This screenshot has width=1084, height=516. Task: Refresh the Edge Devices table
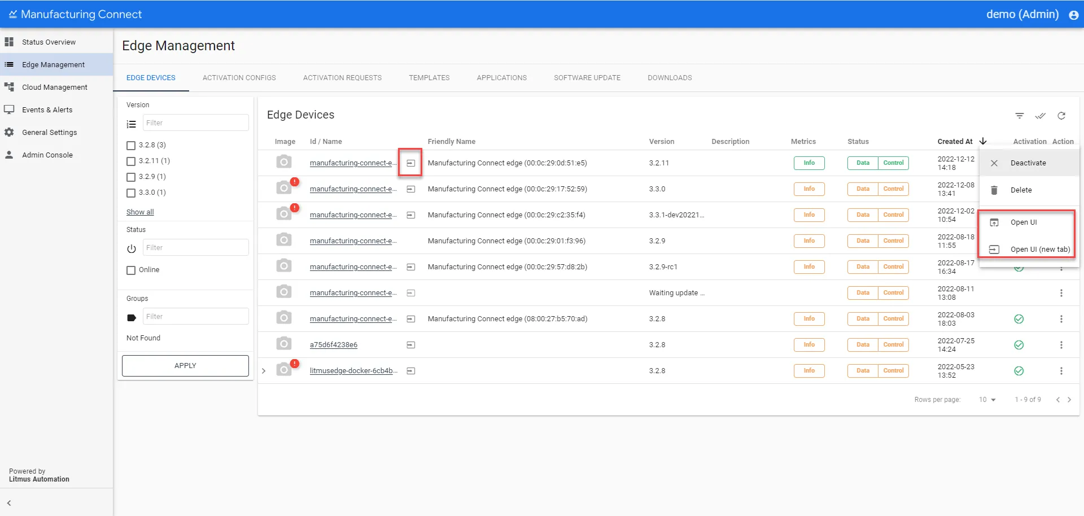(x=1061, y=116)
